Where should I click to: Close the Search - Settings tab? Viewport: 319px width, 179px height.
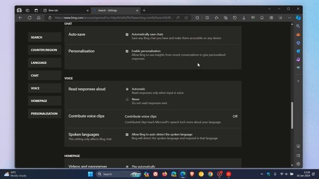click(x=137, y=10)
